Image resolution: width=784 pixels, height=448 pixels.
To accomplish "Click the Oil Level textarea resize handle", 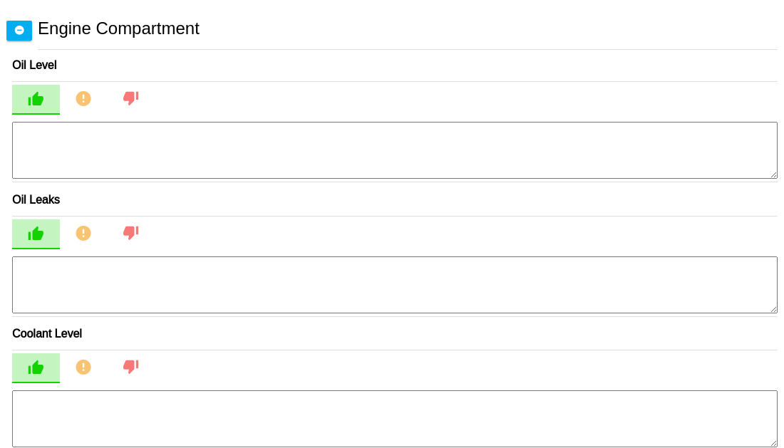I will [773, 174].
